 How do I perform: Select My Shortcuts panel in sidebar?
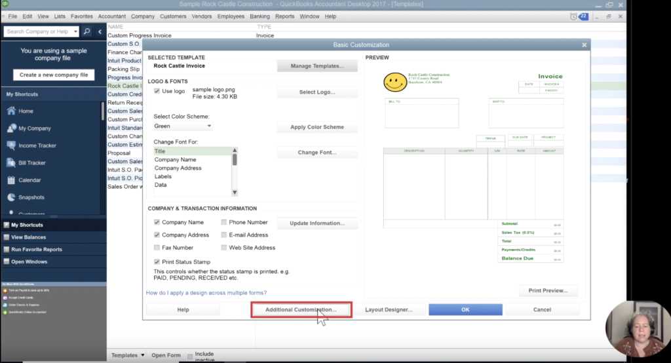(x=54, y=225)
